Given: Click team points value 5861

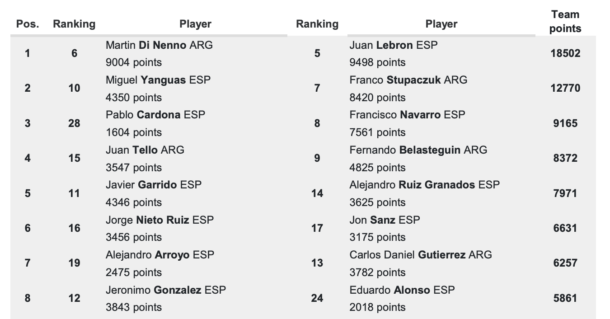Looking at the screenshot, I should (x=565, y=298).
